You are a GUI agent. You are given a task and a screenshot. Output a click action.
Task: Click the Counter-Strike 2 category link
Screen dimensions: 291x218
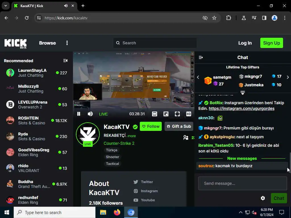click(119, 143)
